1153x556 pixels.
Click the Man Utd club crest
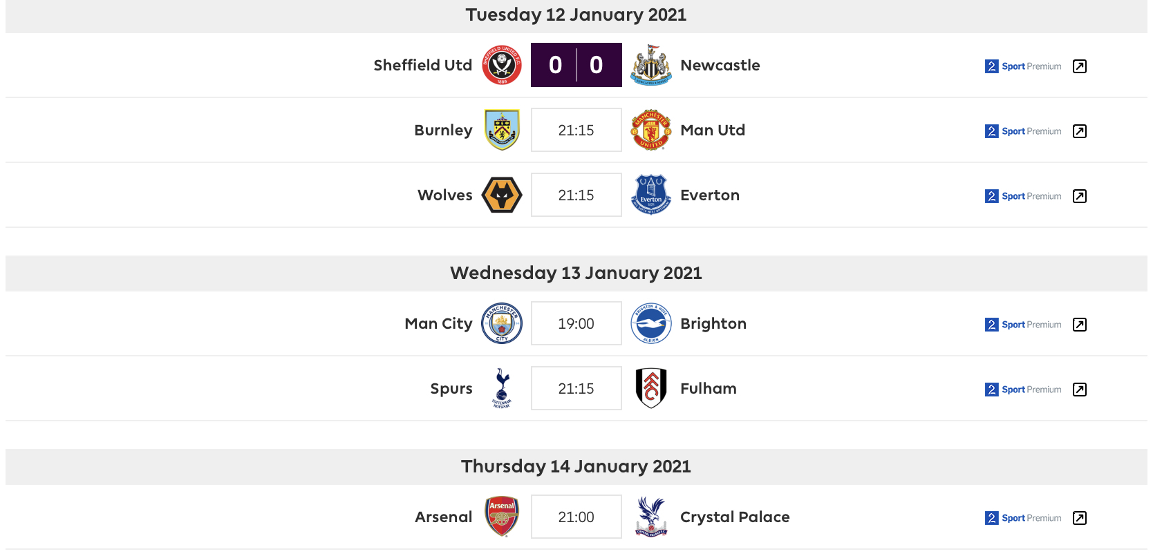(x=651, y=130)
